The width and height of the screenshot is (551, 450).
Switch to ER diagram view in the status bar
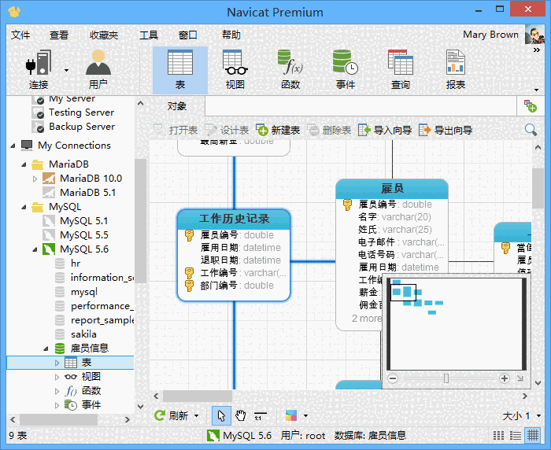[532, 436]
